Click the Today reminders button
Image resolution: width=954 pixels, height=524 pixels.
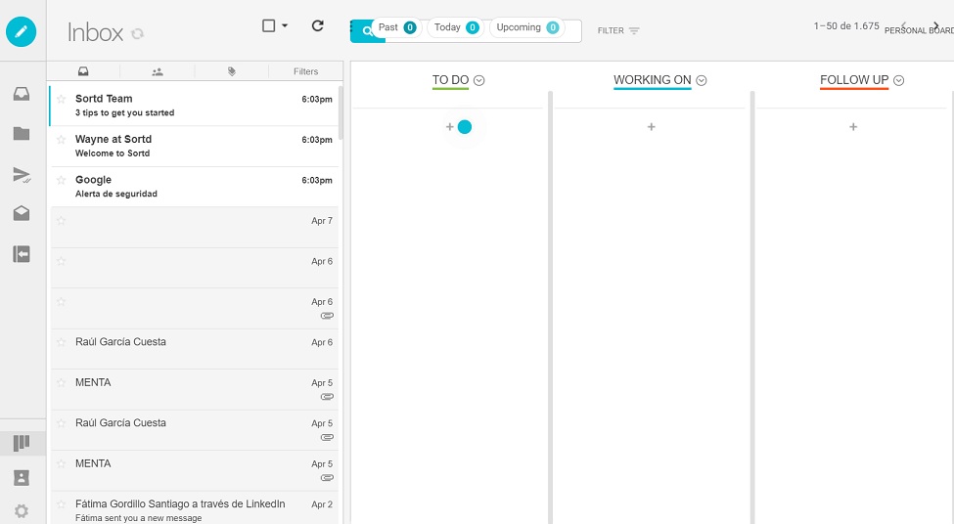[455, 27]
